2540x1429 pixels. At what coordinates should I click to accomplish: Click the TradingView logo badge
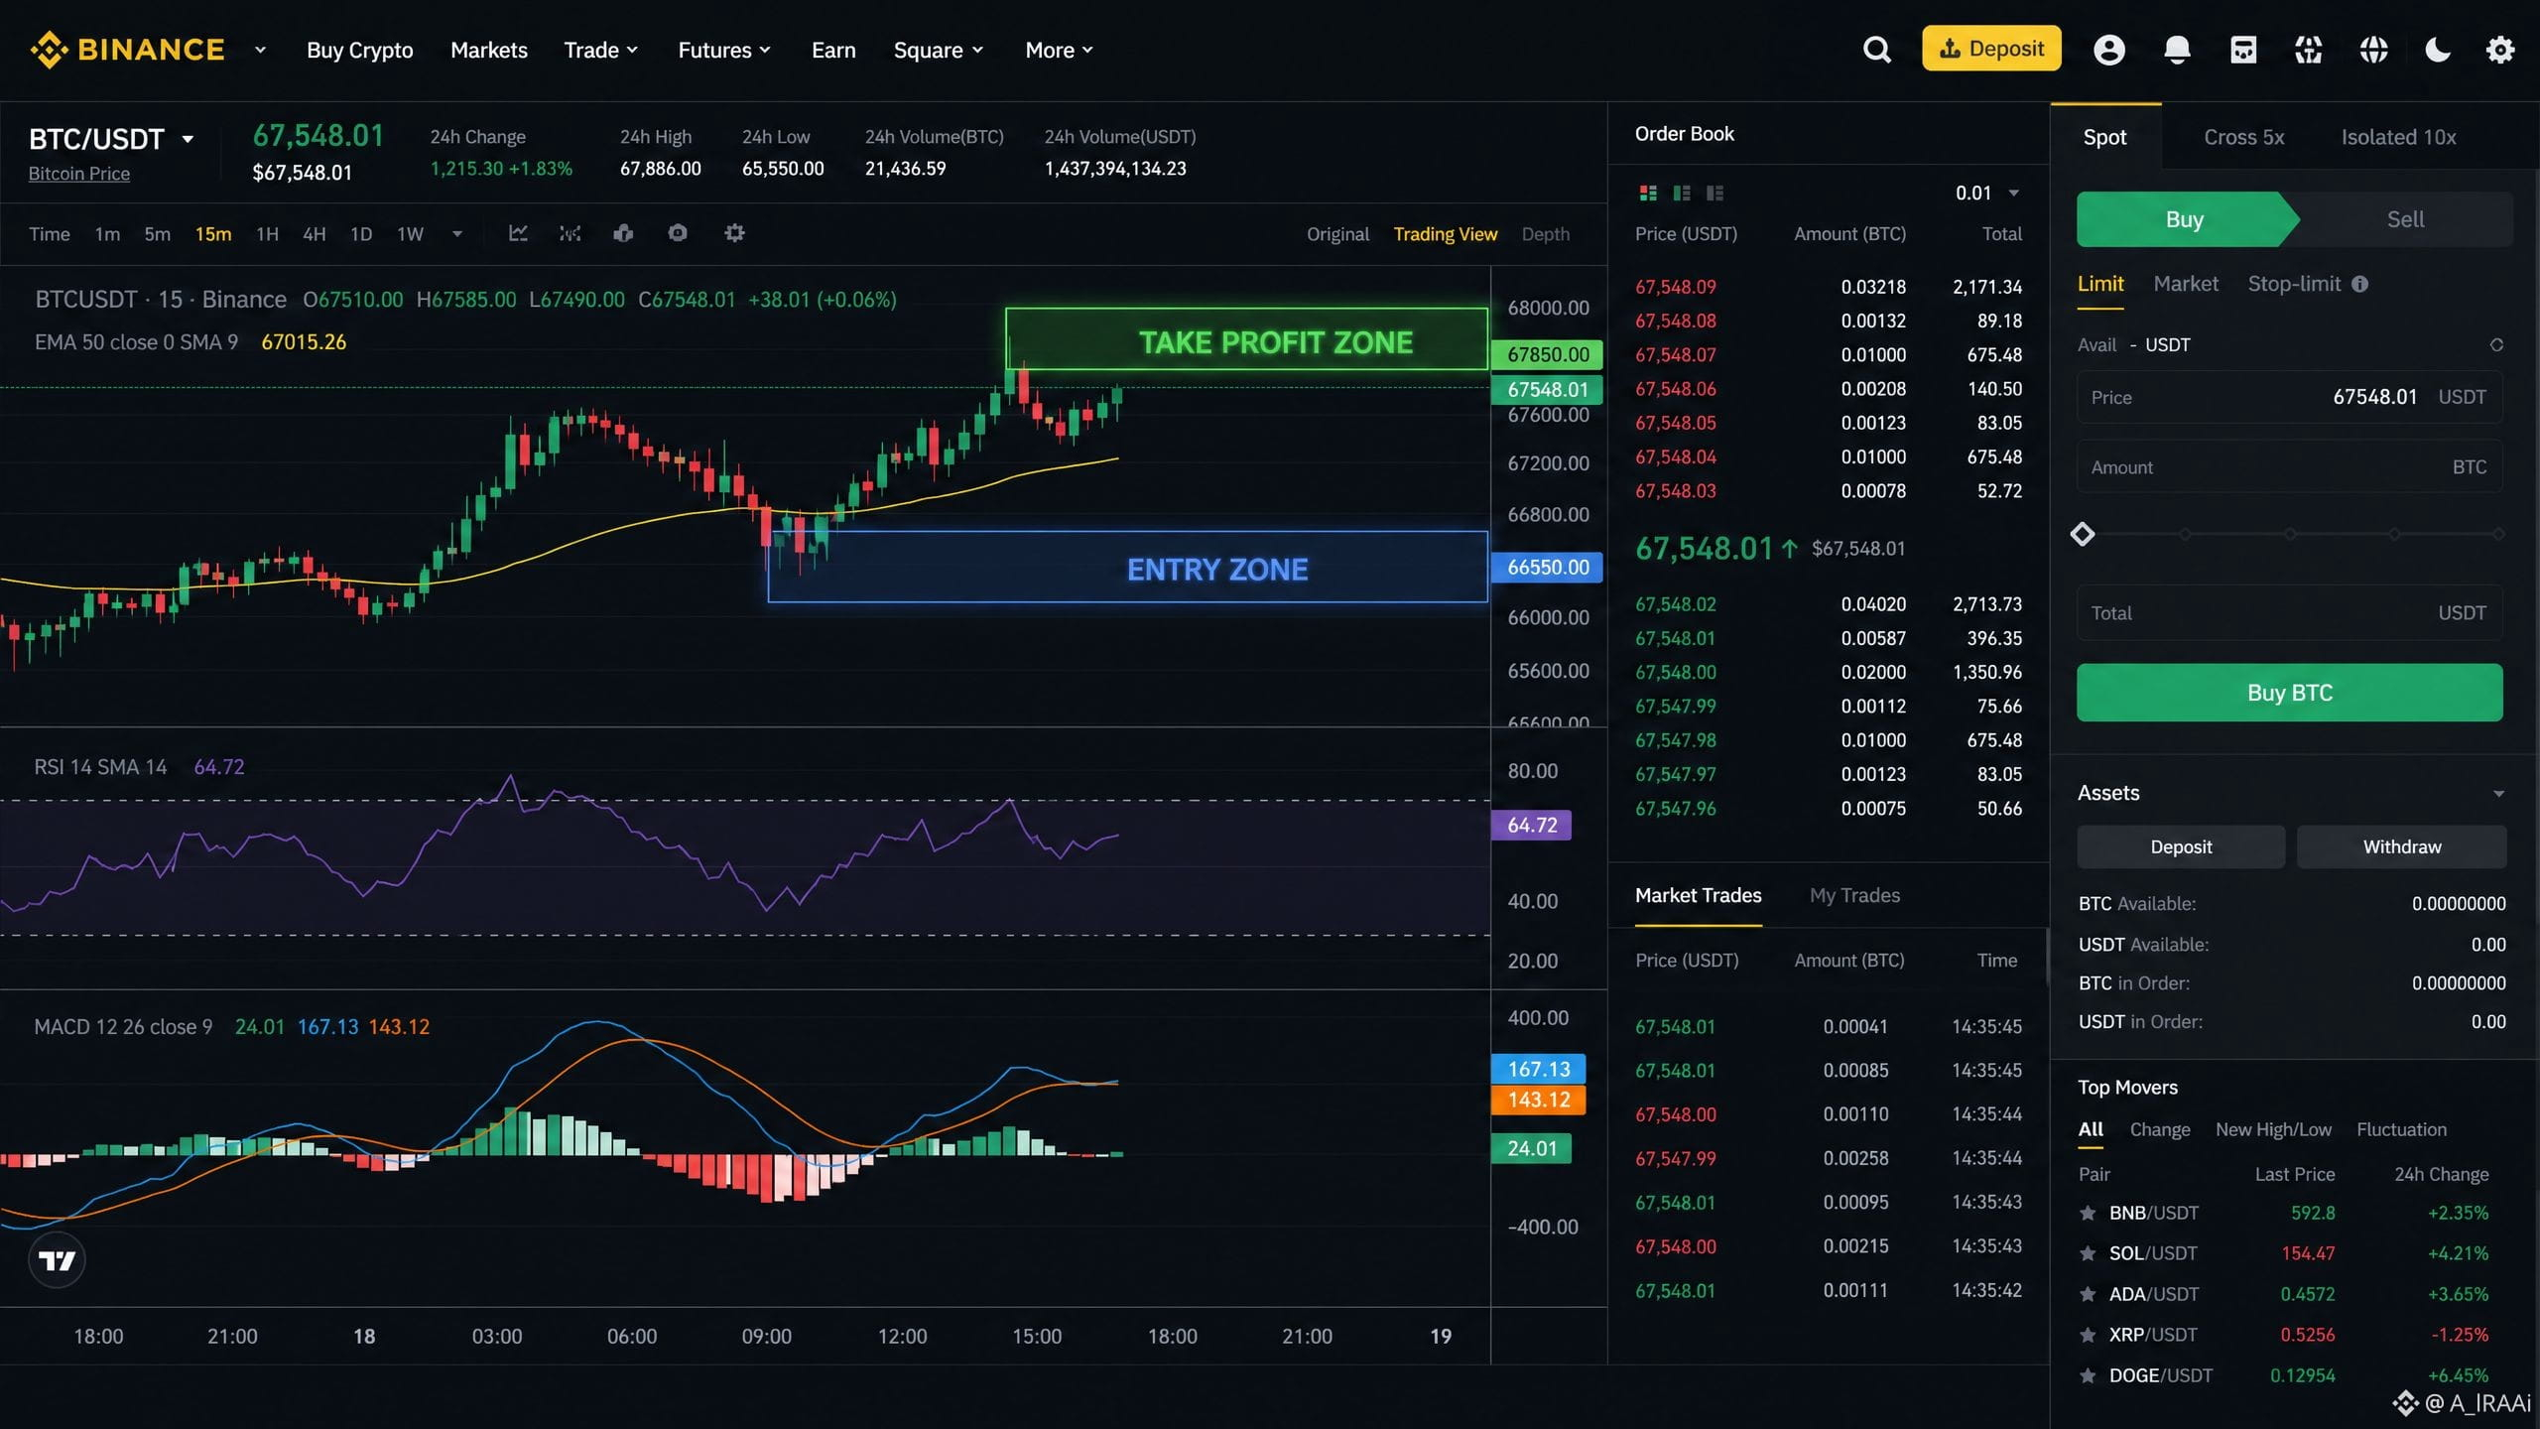[57, 1260]
